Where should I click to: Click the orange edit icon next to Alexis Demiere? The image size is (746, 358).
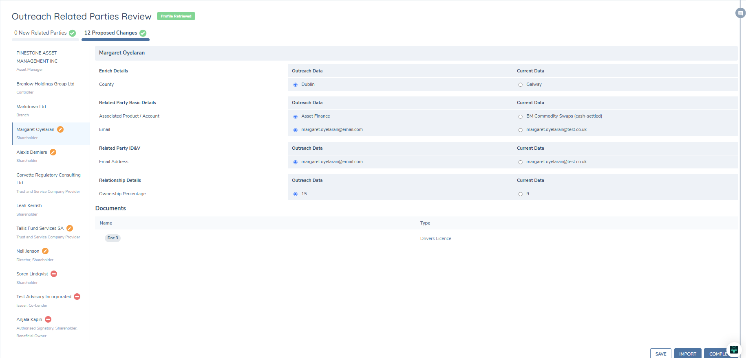[53, 152]
